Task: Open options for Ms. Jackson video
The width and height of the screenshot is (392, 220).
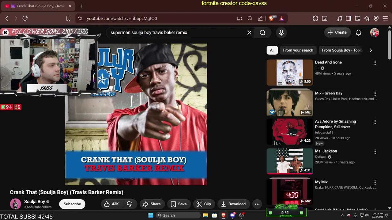Action: [x=375, y=152]
